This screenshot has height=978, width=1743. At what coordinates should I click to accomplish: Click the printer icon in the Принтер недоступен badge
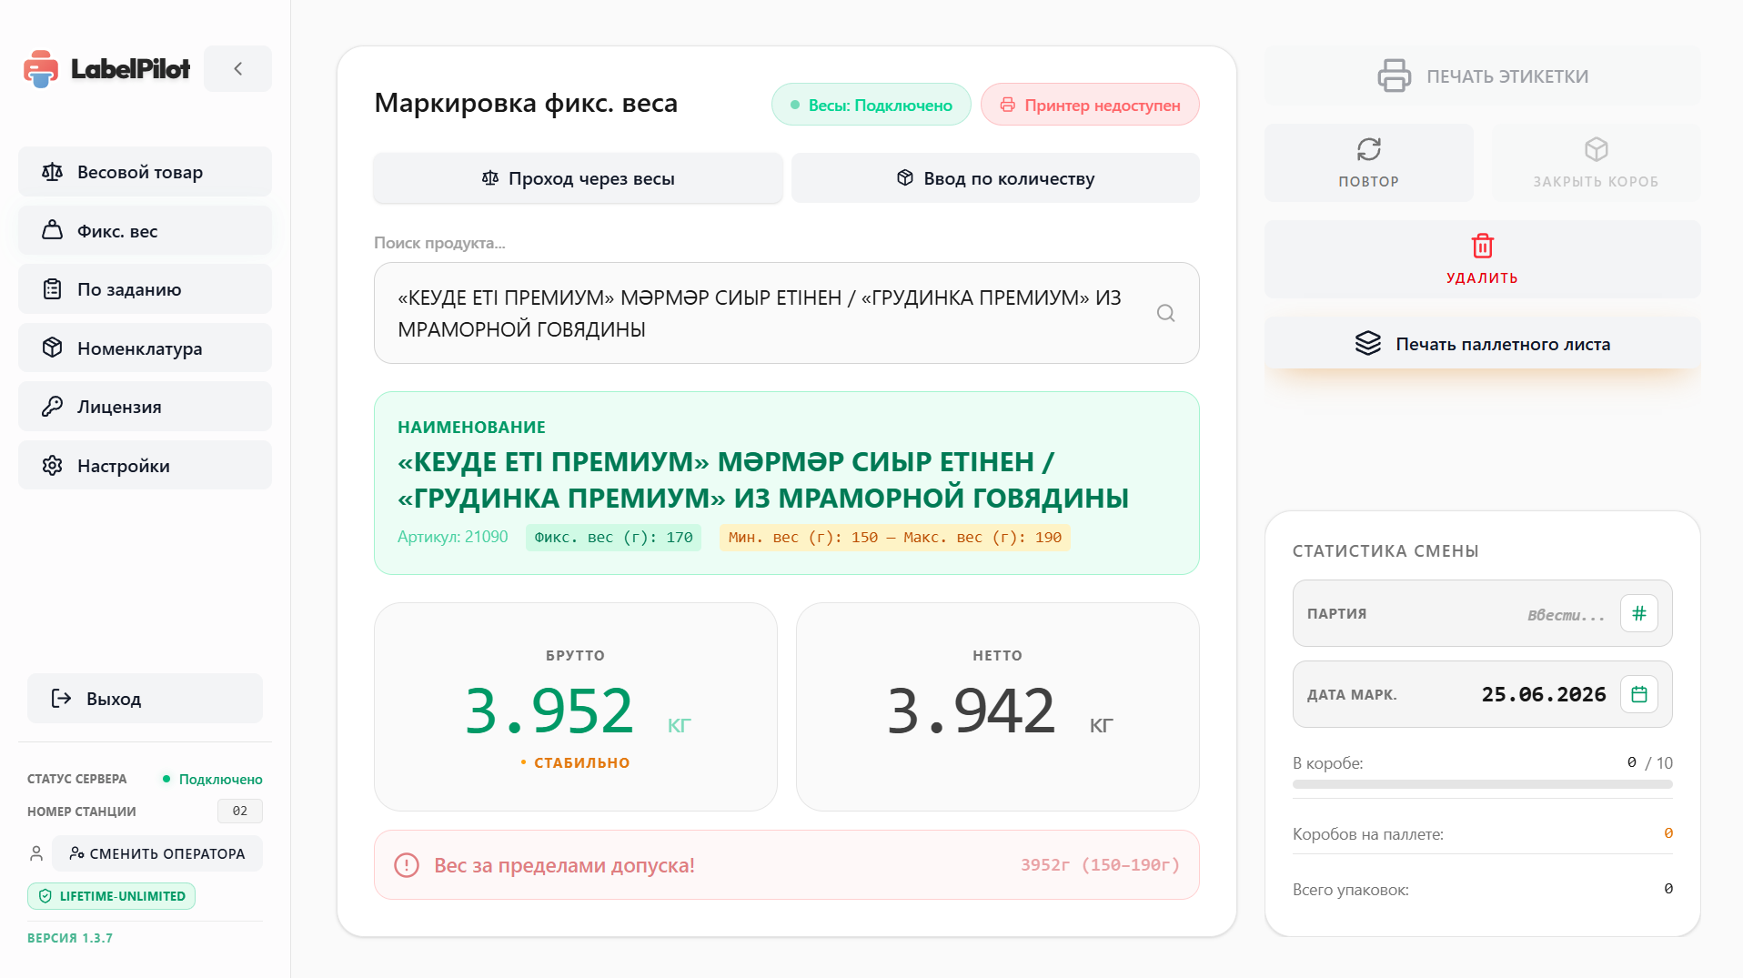coord(1008,105)
